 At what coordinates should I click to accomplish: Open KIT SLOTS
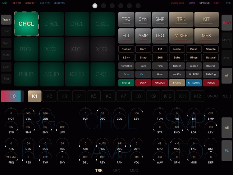[x=194, y=83]
